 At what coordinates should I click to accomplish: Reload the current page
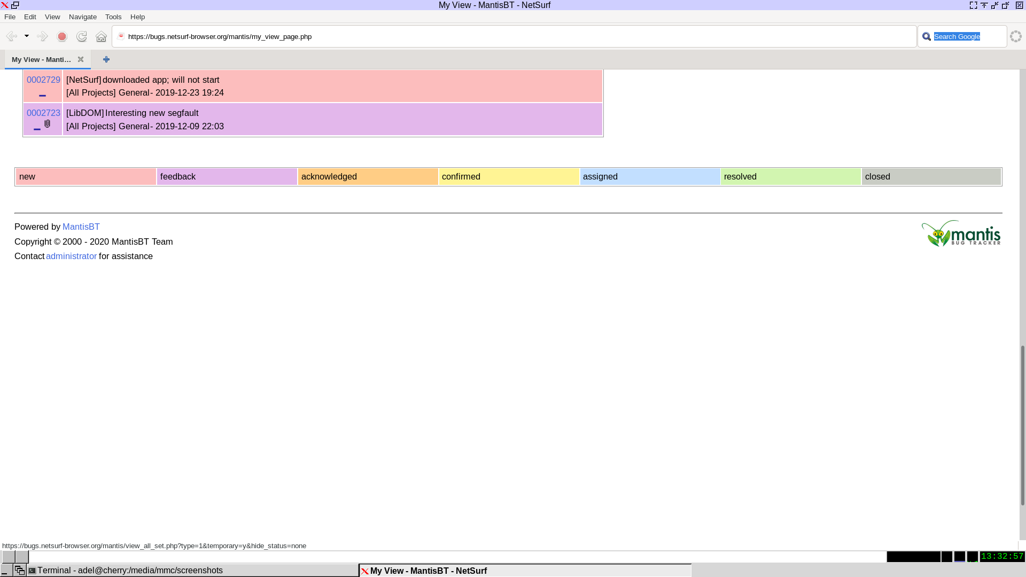(x=82, y=36)
